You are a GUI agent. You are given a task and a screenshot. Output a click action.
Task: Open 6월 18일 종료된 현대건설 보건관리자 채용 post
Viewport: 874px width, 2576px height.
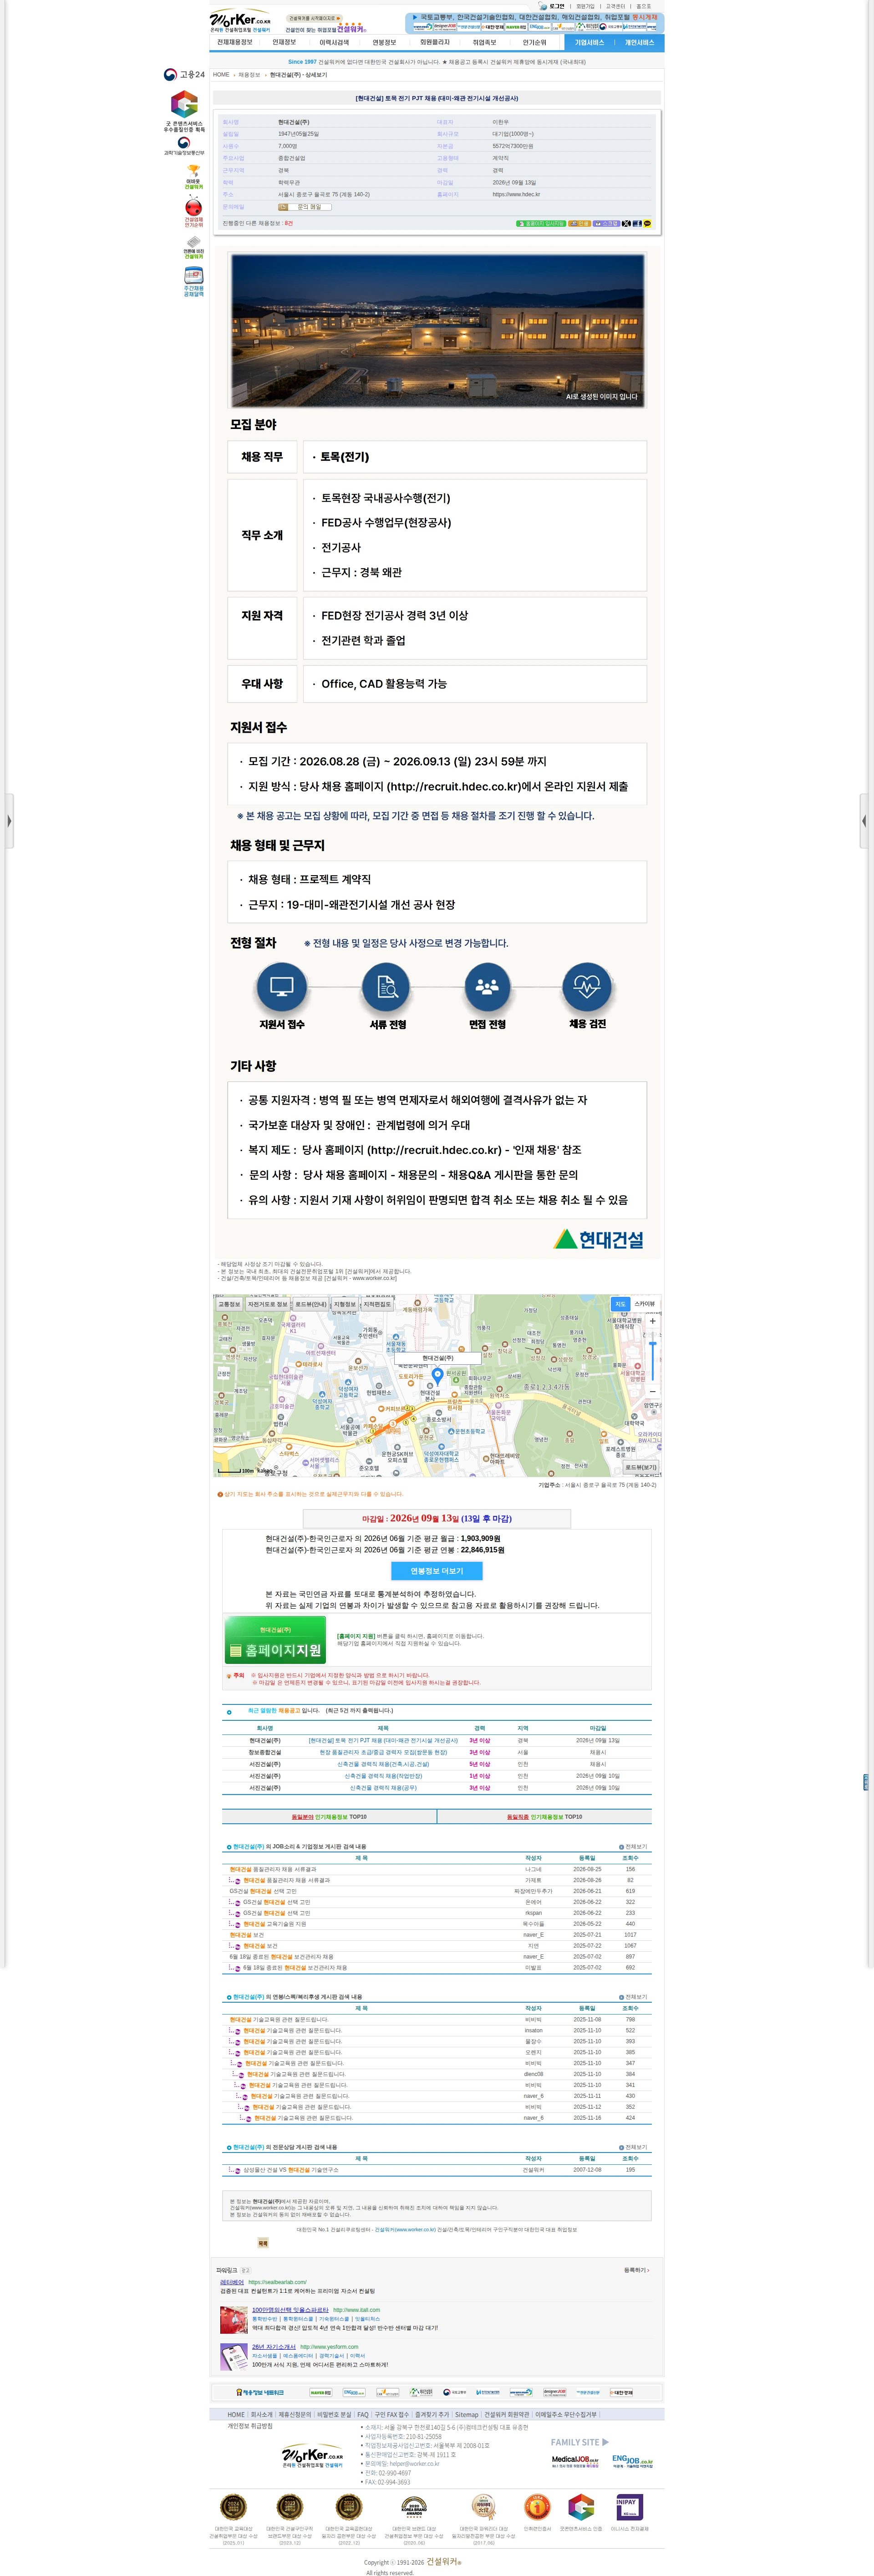click(x=281, y=1957)
